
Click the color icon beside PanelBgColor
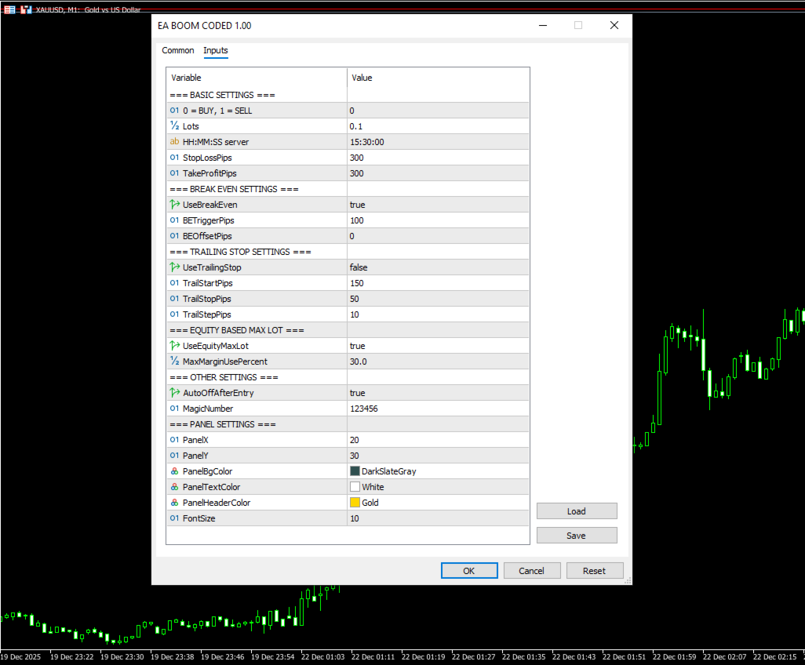[174, 471]
